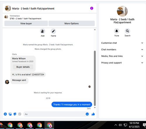This screenshot has height=129, width=146.
Task: Click the blue 'Thanks i'll message you' bubble
Action: pos(72,104)
